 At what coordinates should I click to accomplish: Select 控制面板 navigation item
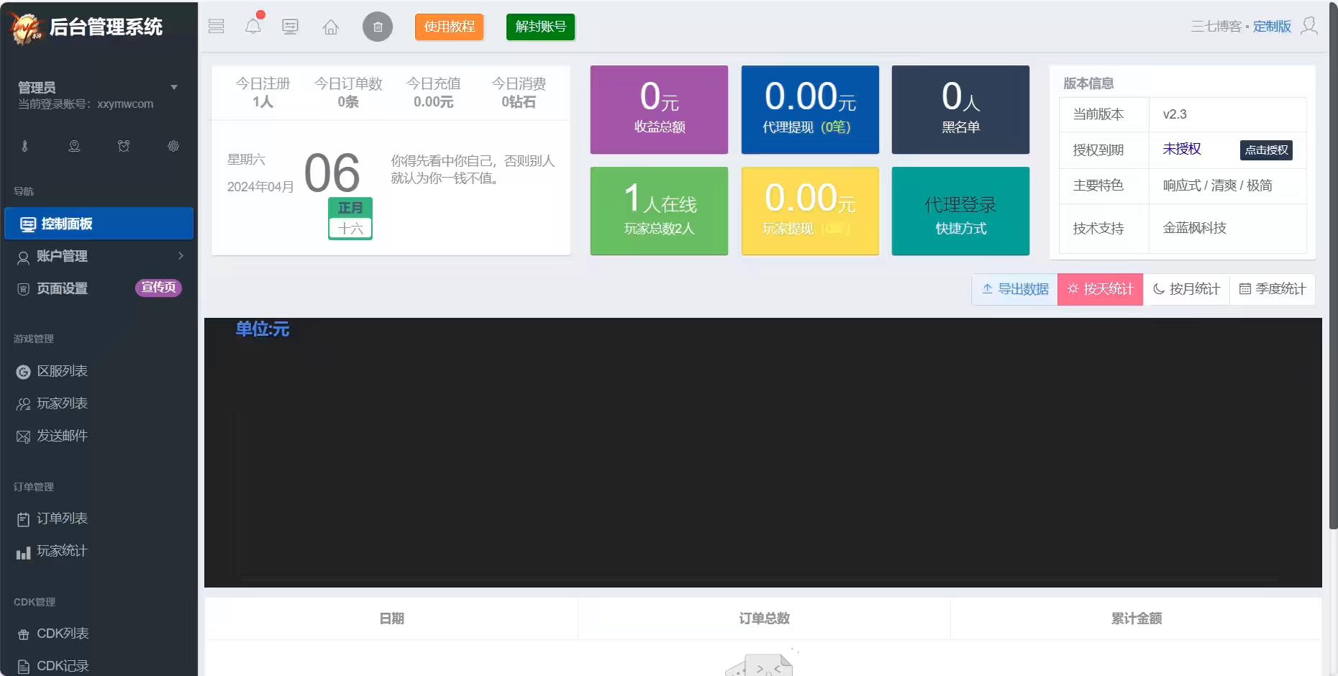point(99,224)
